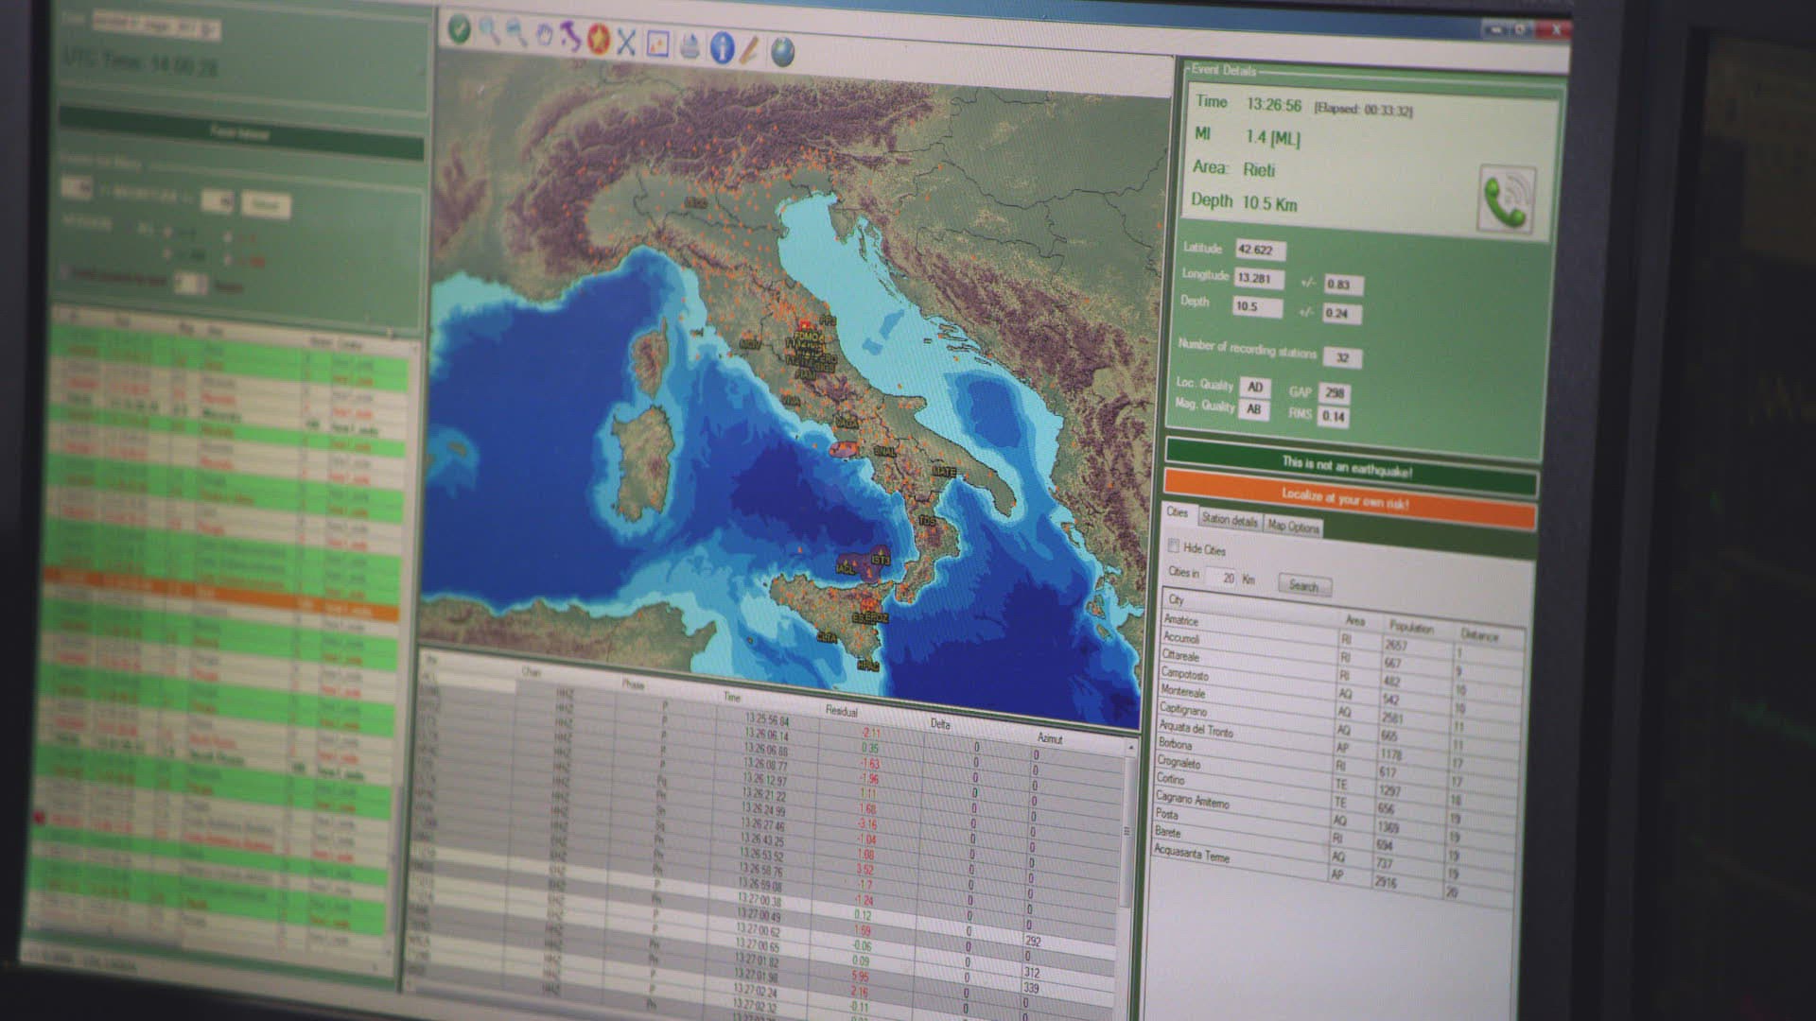Viewport: 1816px width, 1021px height.
Task: Select the pencil edit tool
Action: point(749,48)
